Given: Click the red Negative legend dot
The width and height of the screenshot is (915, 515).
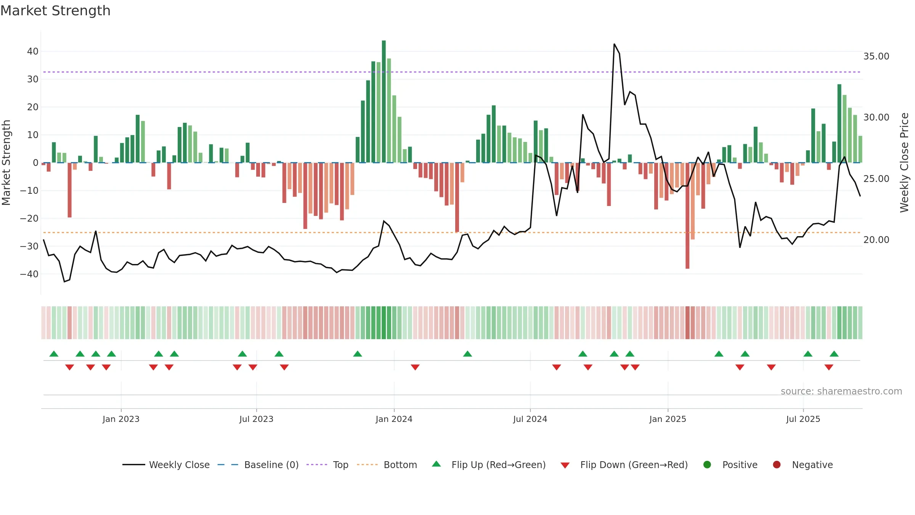Looking at the screenshot, I should (777, 465).
